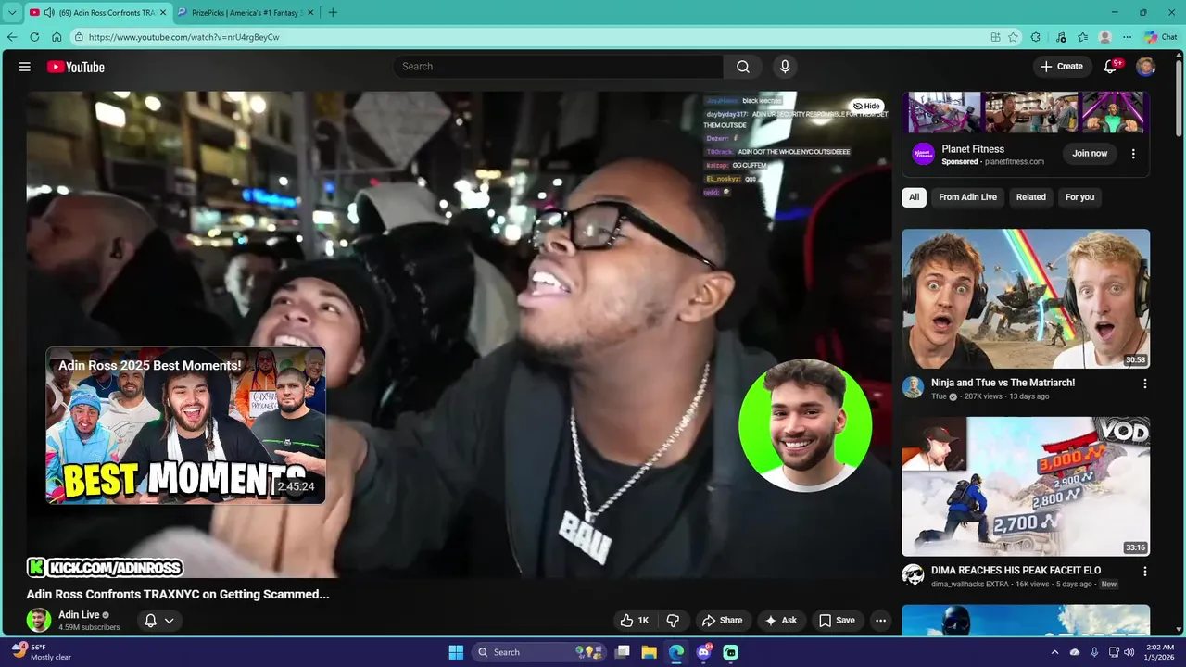Open the DIMA REACHES HIS PEAK FACEIT thumbnail
This screenshot has width=1186, height=667.
coord(1026,486)
